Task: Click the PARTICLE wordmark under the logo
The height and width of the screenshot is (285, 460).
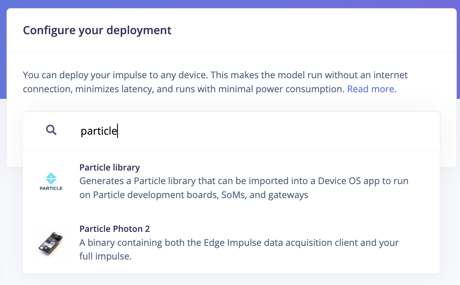Action: point(51,189)
